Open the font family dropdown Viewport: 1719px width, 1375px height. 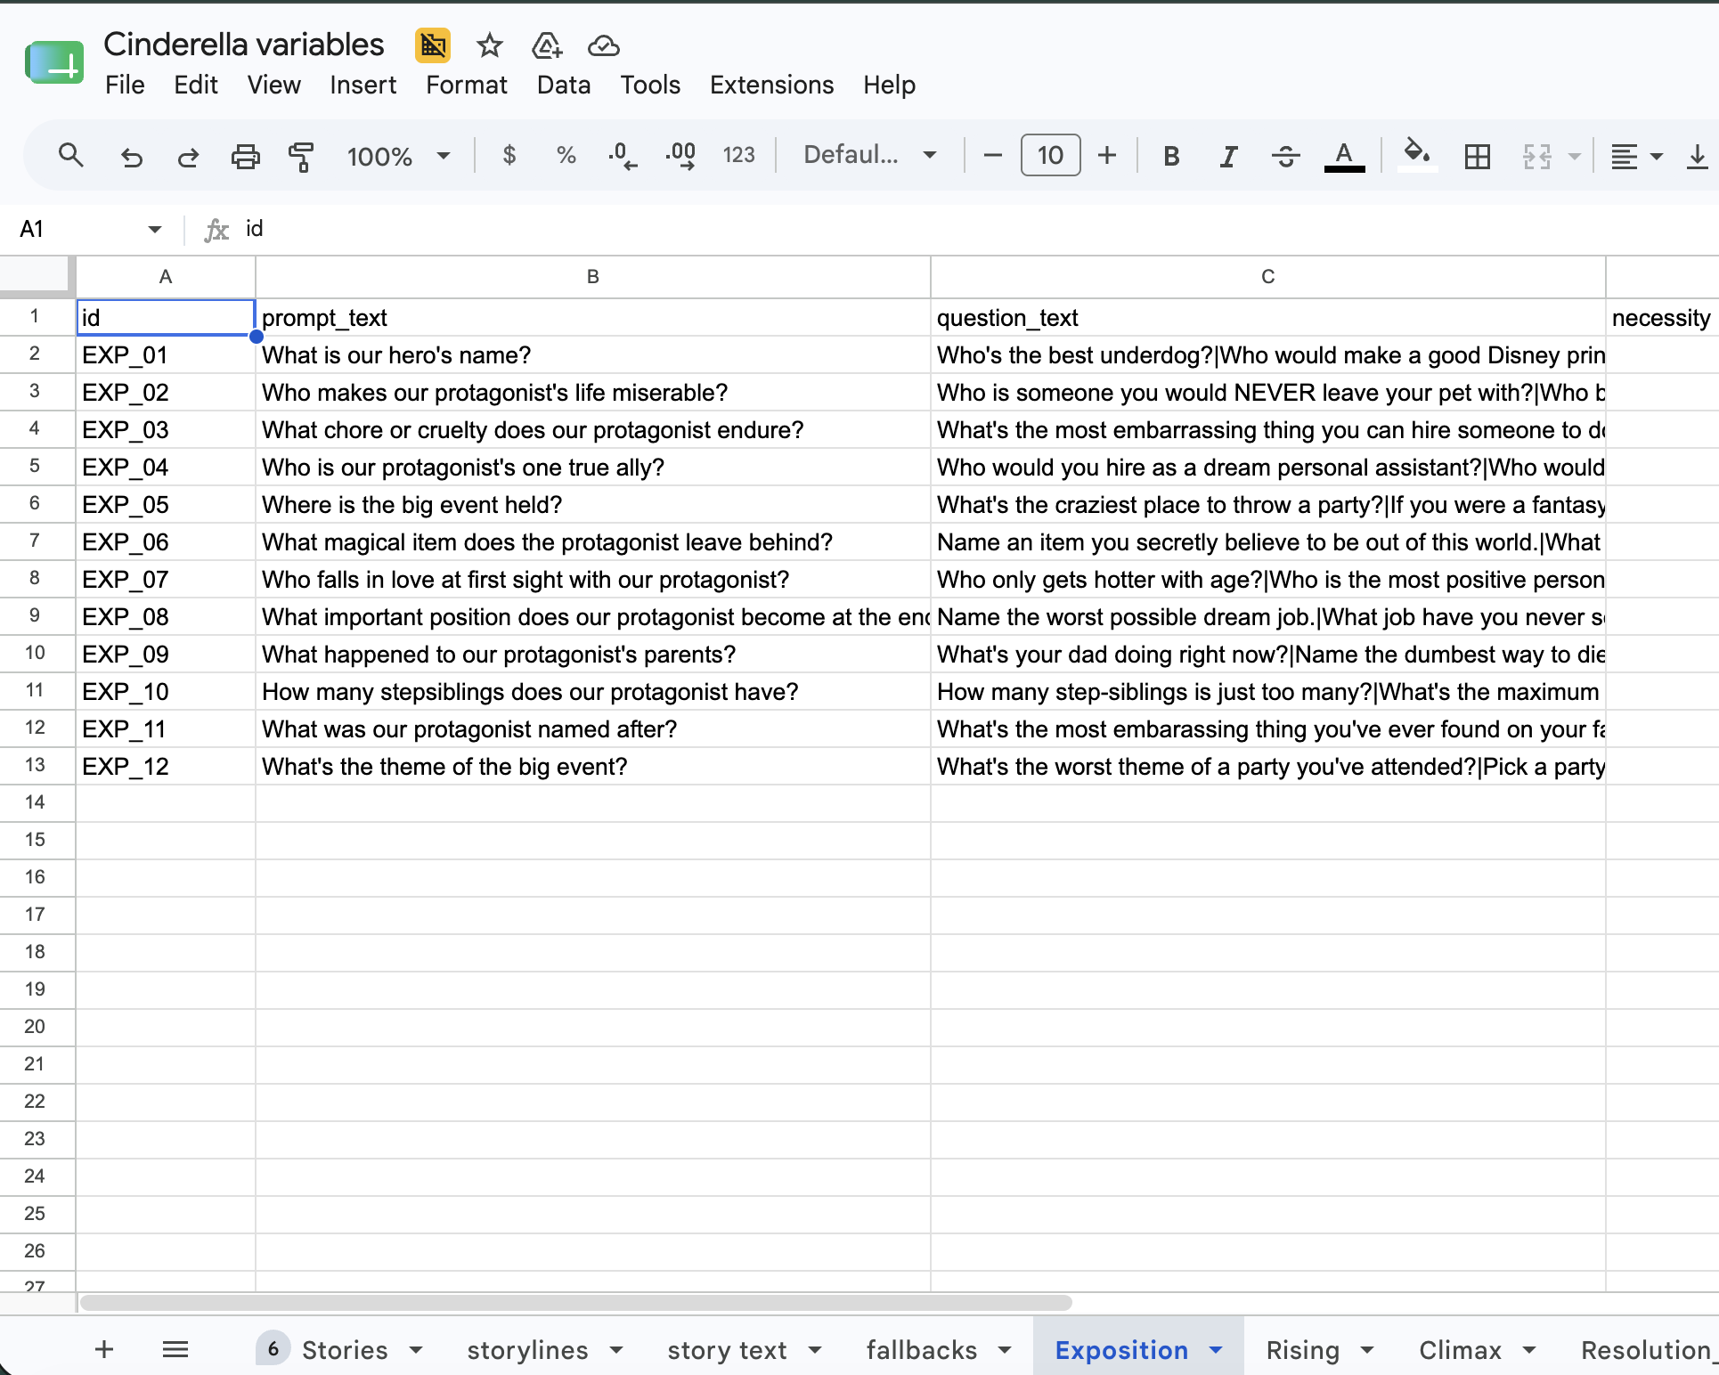point(870,156)
